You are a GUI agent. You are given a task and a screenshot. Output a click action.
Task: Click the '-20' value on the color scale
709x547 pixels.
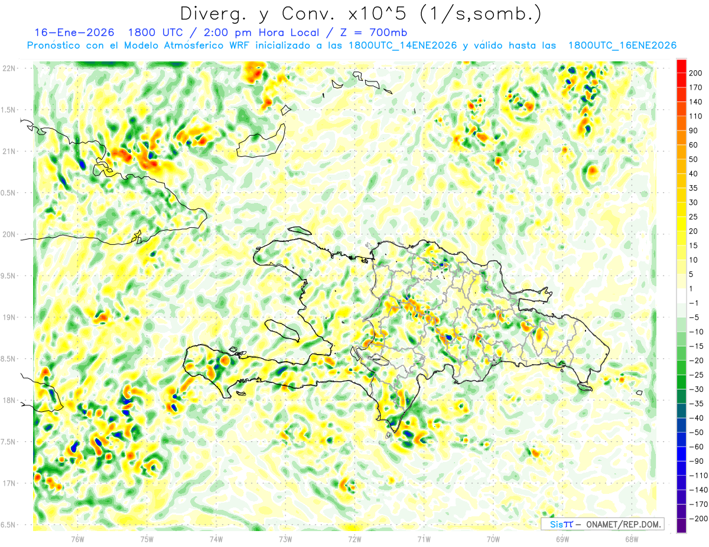tap(695, 361)
